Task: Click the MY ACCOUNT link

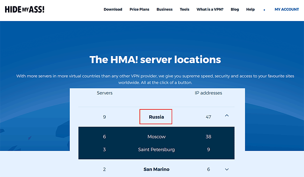Action: click(287, 9)
